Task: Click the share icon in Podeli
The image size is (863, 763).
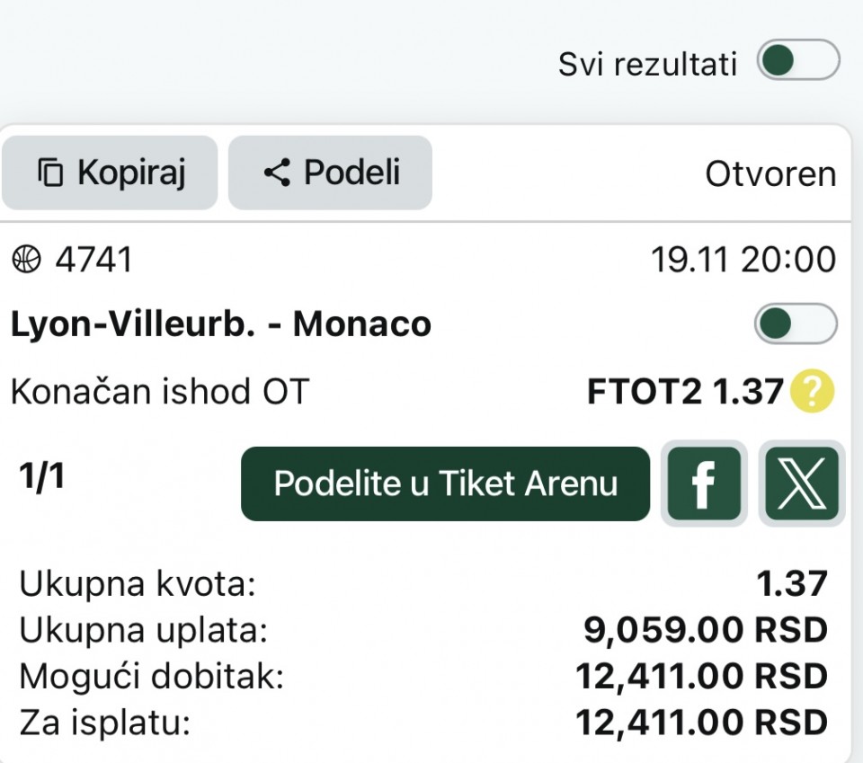Action: pyautogui.click(x=277, y=173)
